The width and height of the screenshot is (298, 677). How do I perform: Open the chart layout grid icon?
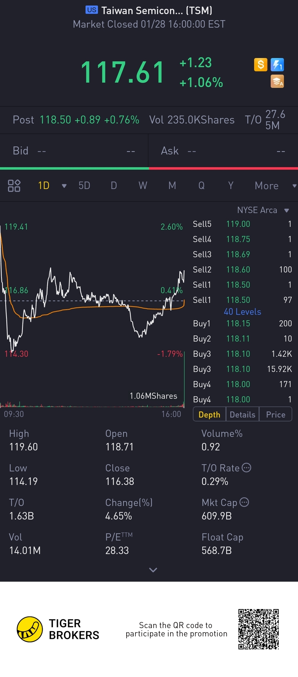(14, 186)
